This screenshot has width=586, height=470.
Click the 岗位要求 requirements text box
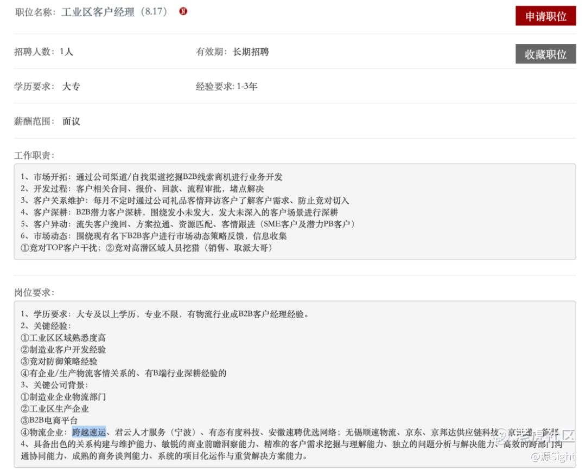coord(295,384)
